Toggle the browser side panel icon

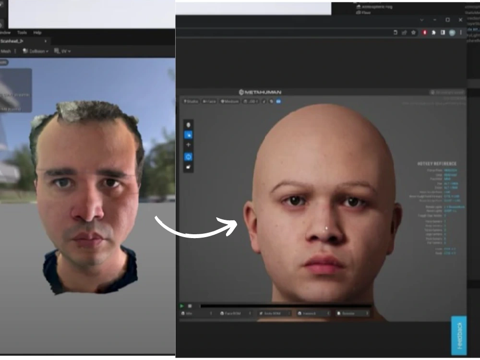[x=443, y=33]
